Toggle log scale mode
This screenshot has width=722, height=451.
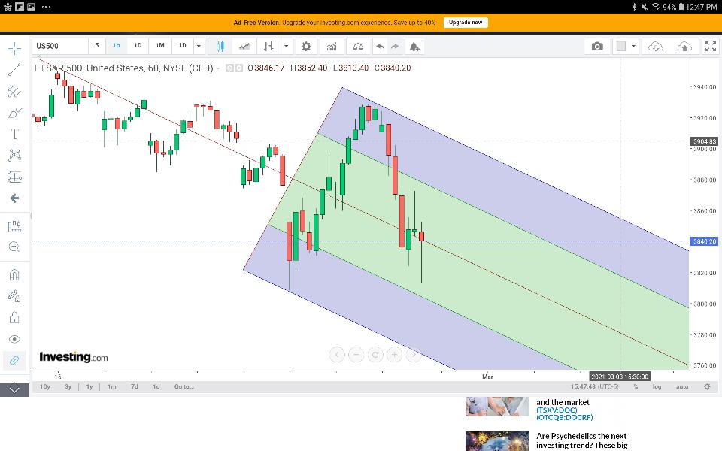(657, 386)
